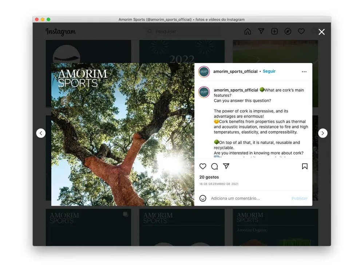Create new post with plus icon
The image size is (364, 273).
pos(274,31)
